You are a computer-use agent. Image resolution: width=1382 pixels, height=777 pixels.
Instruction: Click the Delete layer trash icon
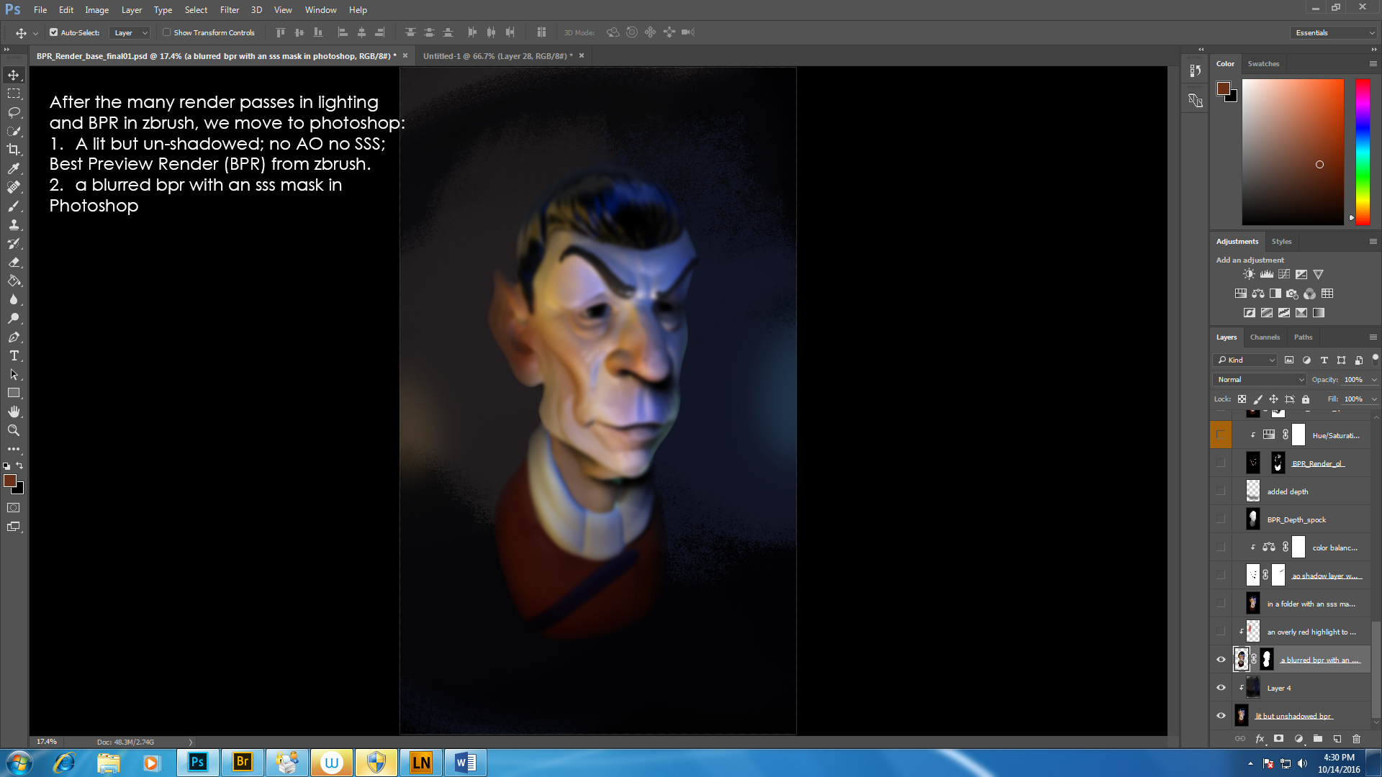(x=1356, y=739)
